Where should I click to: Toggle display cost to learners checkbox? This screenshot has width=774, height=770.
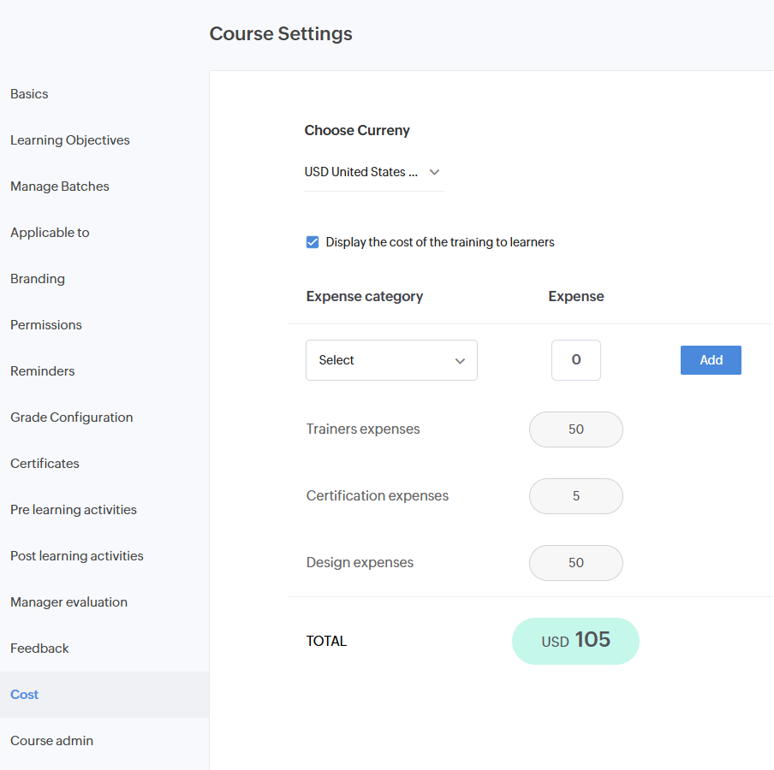tap(313, 242)
